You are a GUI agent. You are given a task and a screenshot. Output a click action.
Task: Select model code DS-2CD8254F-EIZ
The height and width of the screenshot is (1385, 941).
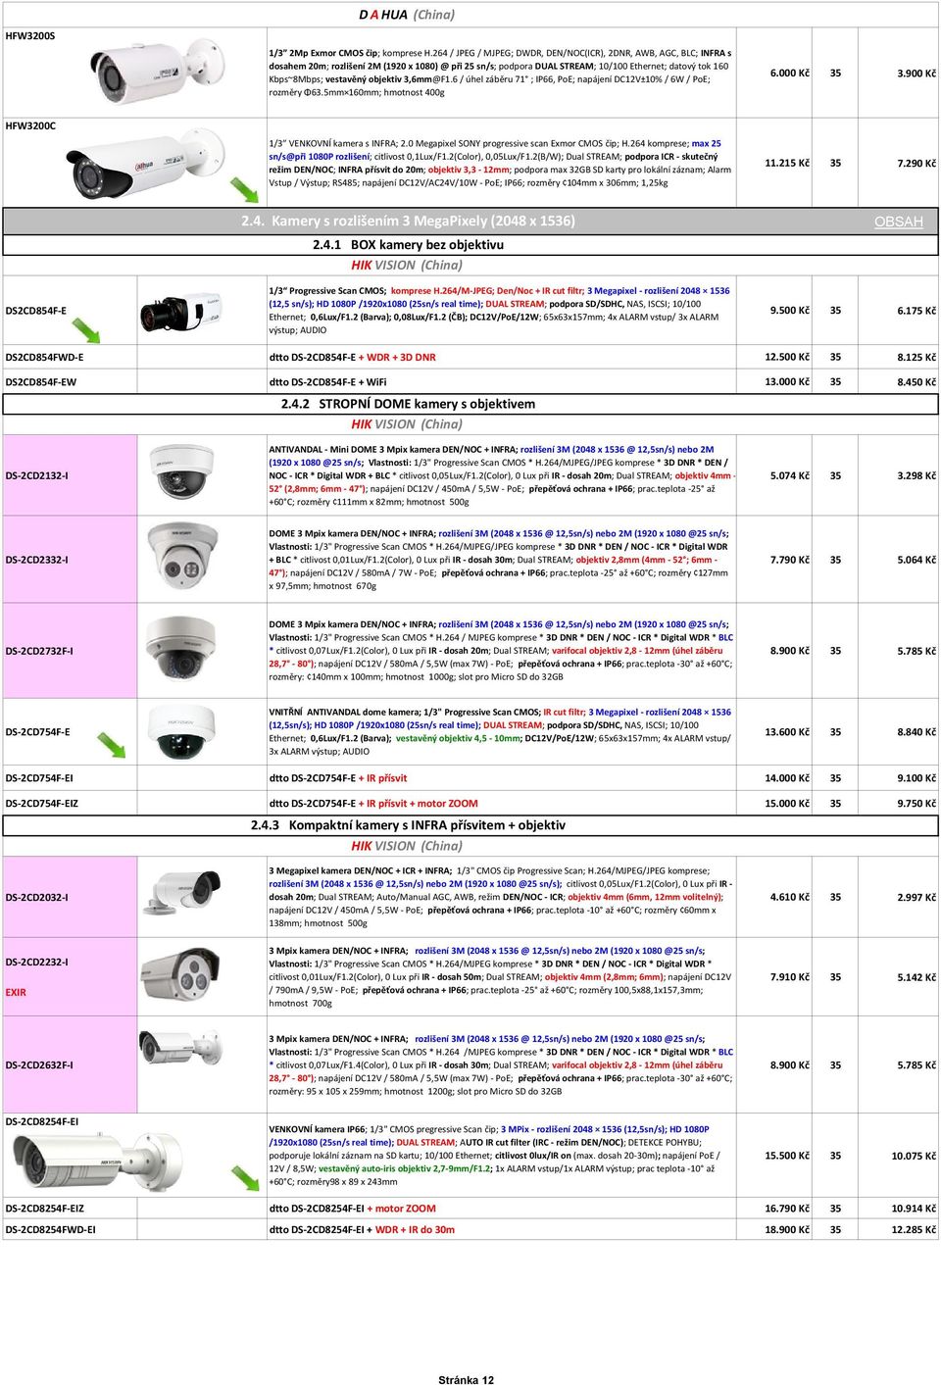point(44,1210)
